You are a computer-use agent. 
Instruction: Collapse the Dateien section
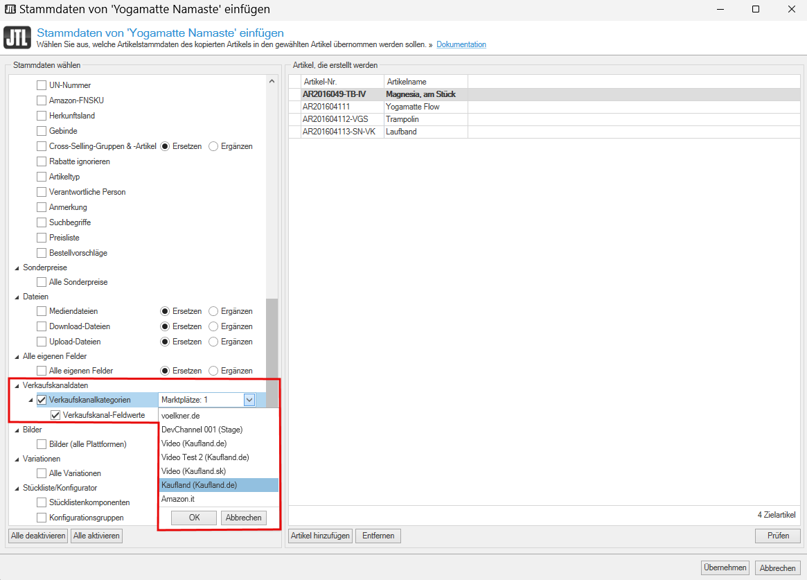[x=17, y=297]
